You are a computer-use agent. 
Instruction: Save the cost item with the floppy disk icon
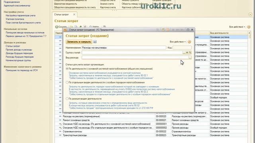[x=95, y=42]
